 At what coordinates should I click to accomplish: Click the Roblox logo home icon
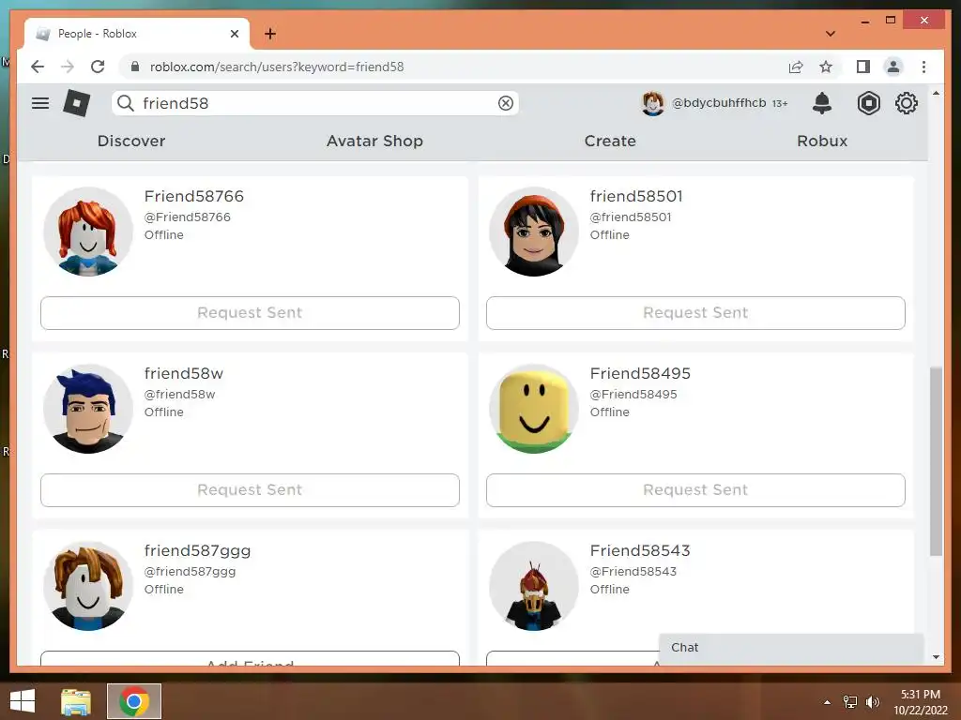77,103
